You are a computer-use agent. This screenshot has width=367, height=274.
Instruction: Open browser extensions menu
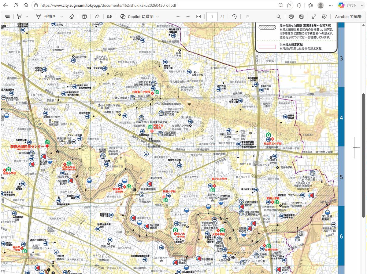pos(299,5)
